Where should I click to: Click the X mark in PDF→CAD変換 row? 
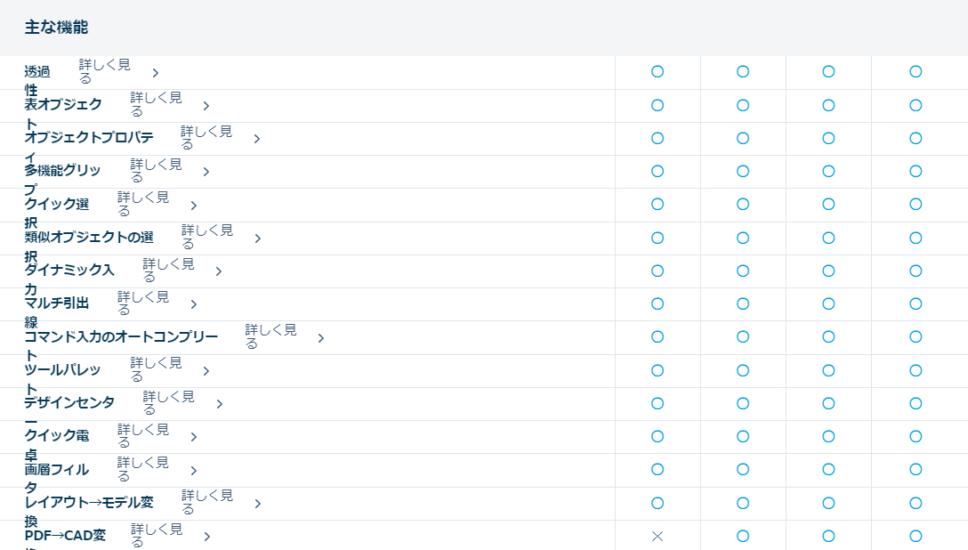(x=657, y=536)
